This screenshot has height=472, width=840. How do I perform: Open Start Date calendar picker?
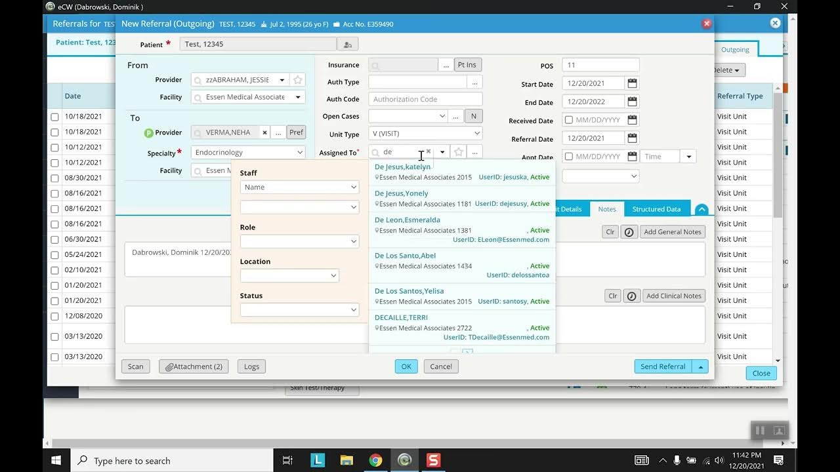pos(632,84)
